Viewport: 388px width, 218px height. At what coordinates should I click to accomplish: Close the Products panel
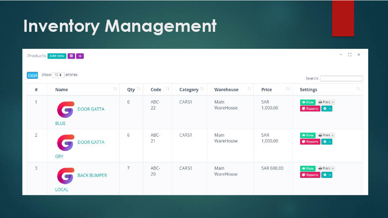click(x=359, y=54)
